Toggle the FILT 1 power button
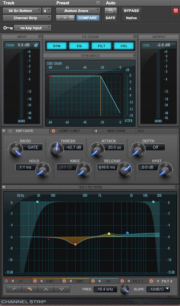The width and height of the screenshot is (180, 306). (122, 281)
